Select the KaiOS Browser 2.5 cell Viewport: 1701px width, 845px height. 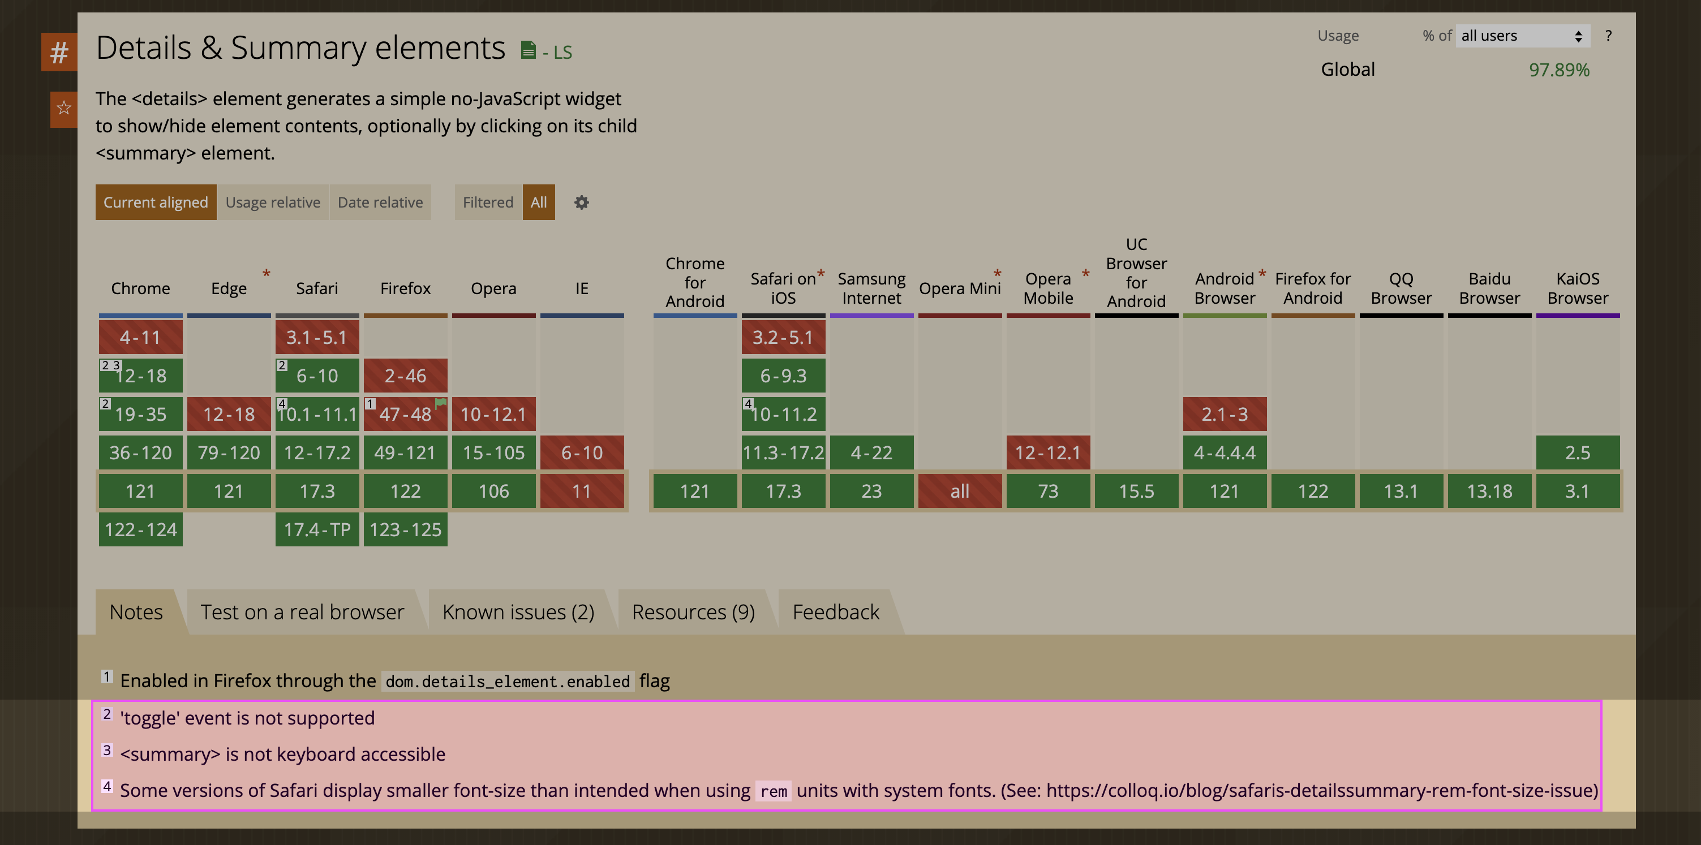[1578, 452]
